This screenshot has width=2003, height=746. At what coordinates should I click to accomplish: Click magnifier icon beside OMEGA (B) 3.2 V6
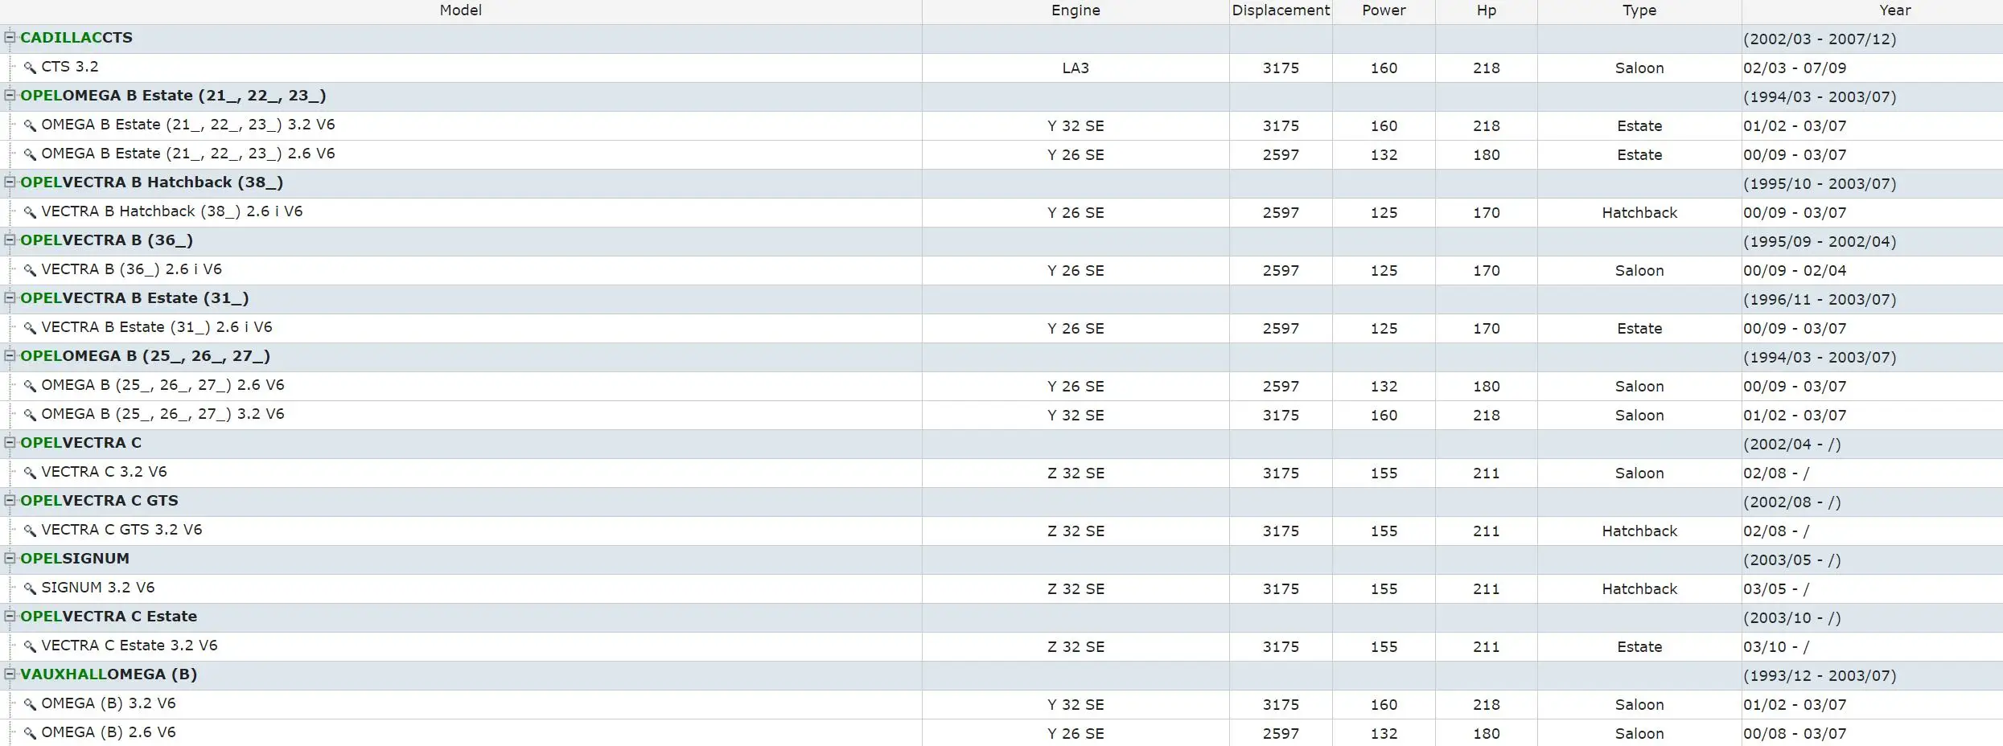[x=30, y=704]
